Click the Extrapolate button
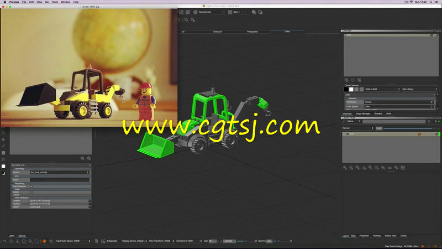Image resolution: width=442 pixels, height=249 pixels. click(112, 241)
